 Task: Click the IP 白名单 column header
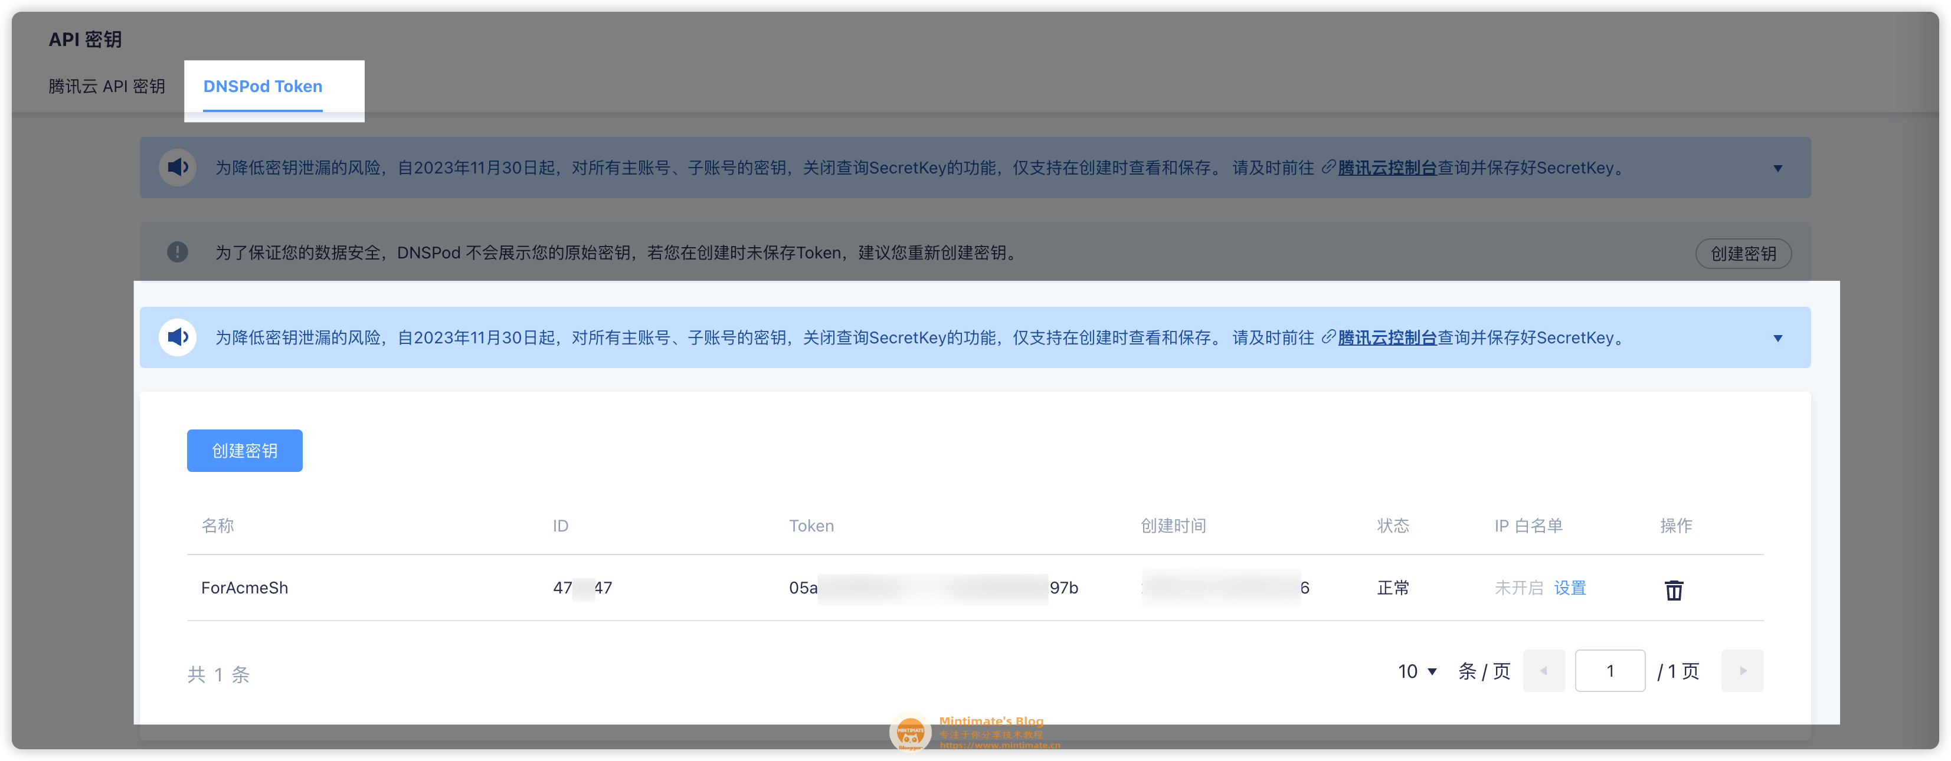click(x=1528, y=526)
